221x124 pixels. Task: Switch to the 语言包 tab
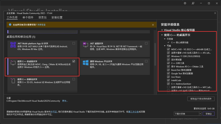(x=42, y=17)
